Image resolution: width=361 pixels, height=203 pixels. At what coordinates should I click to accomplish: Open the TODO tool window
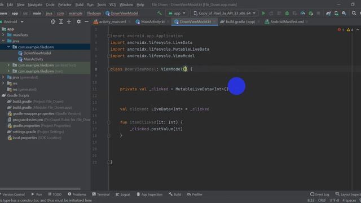coord(55,195)
